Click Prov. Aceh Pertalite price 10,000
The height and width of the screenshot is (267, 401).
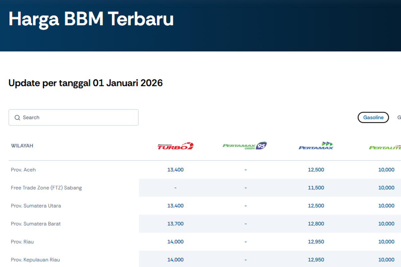(386, 170)
